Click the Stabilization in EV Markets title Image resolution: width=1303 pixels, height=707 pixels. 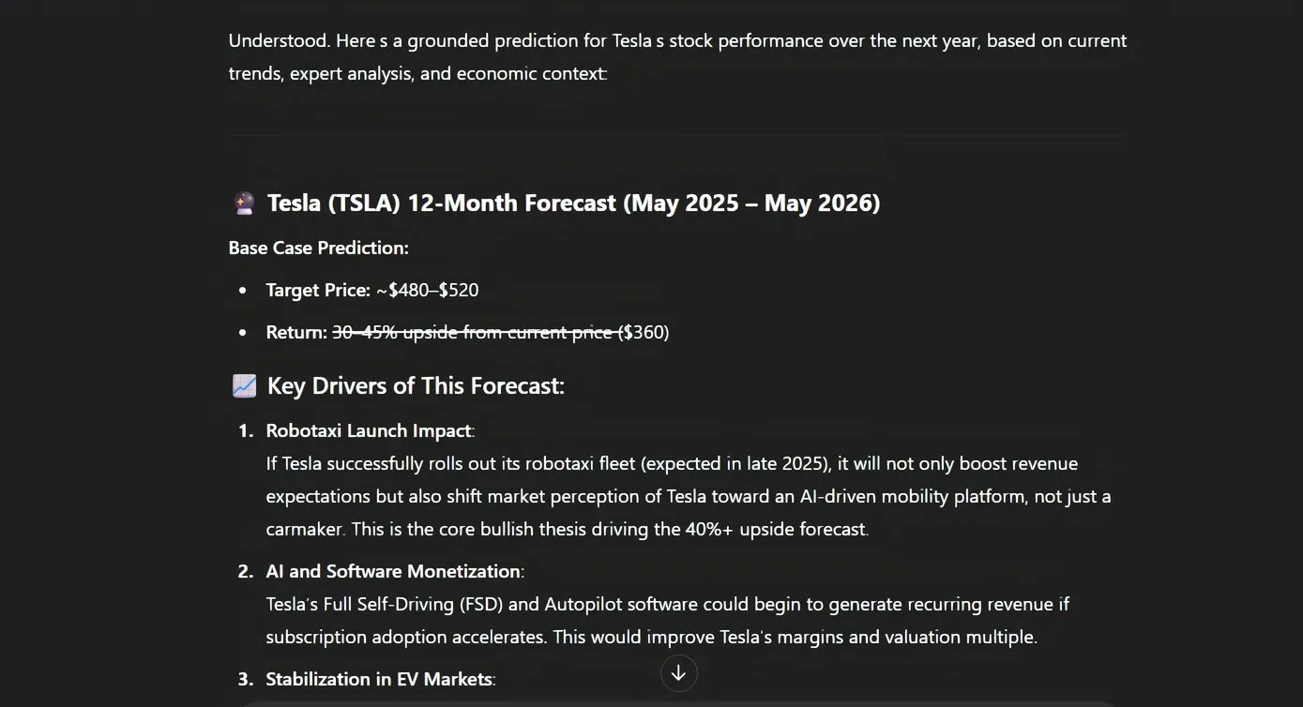tap(379, 680)
